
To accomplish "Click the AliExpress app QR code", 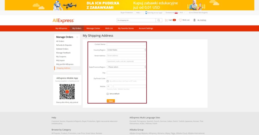I will (67, 92).
